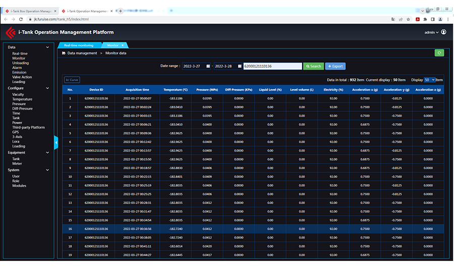Open Meter under Equipment
This screenshot has height=267, width=454.
tap(17, 164)
